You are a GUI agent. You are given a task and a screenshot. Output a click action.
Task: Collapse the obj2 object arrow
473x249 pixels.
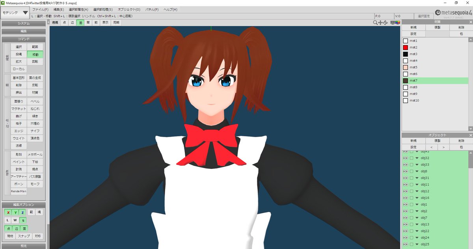pos(417,211)
